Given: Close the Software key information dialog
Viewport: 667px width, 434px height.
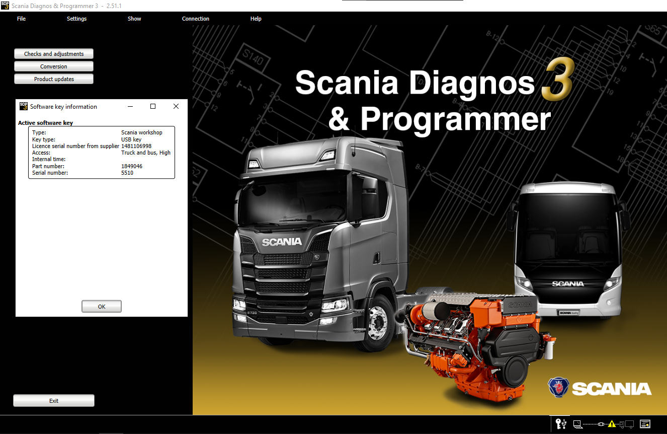Looking at the screenshot, I should point(176,106).
